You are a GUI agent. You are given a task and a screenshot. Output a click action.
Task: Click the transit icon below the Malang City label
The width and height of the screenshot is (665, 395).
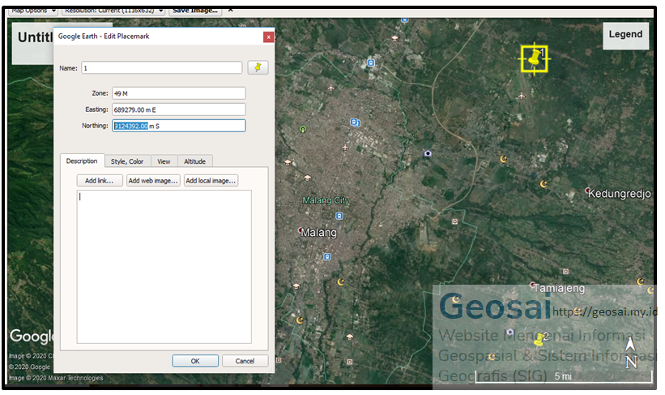tap(339, 216)
